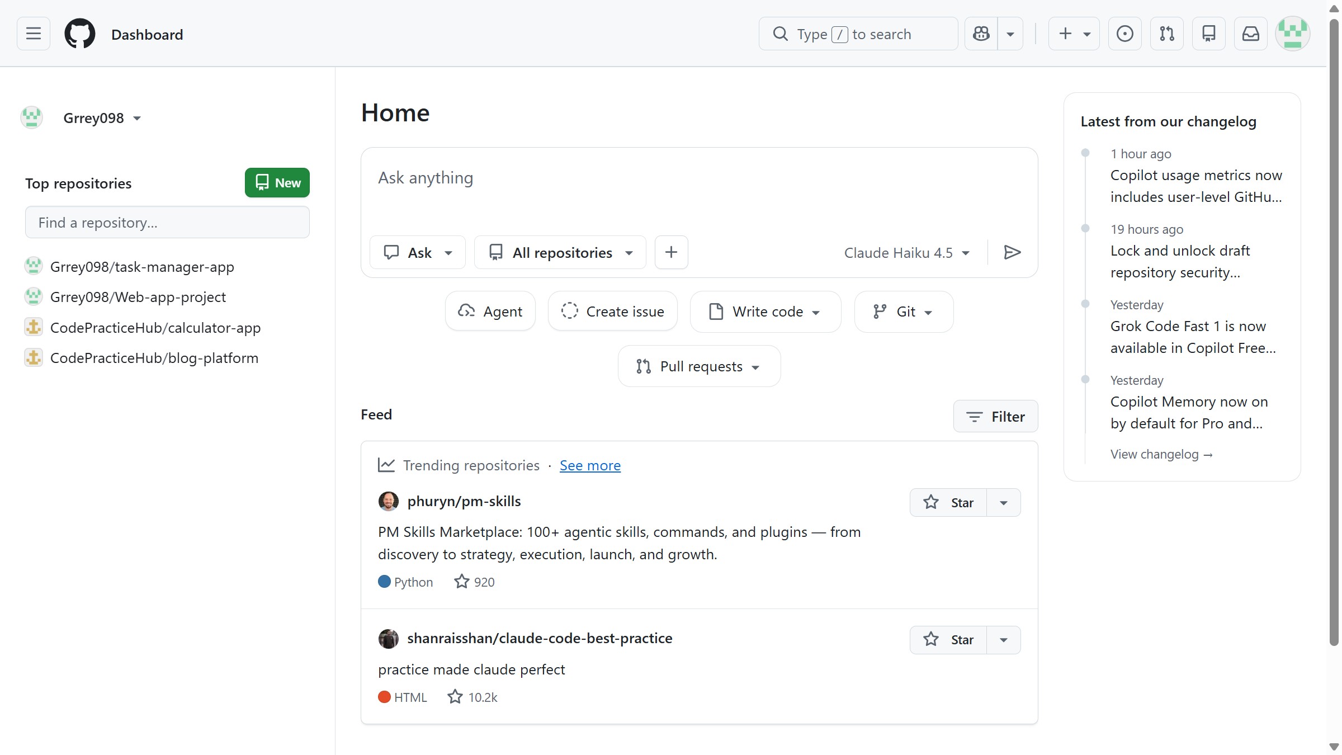Click the Dashboard title text
The width and height of the screenshot is (1342, 755).
point(147,34)
